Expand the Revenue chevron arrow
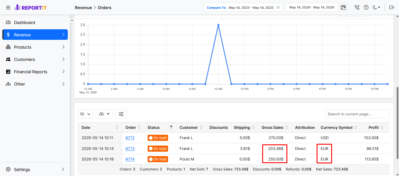 (x=63, y=35)
